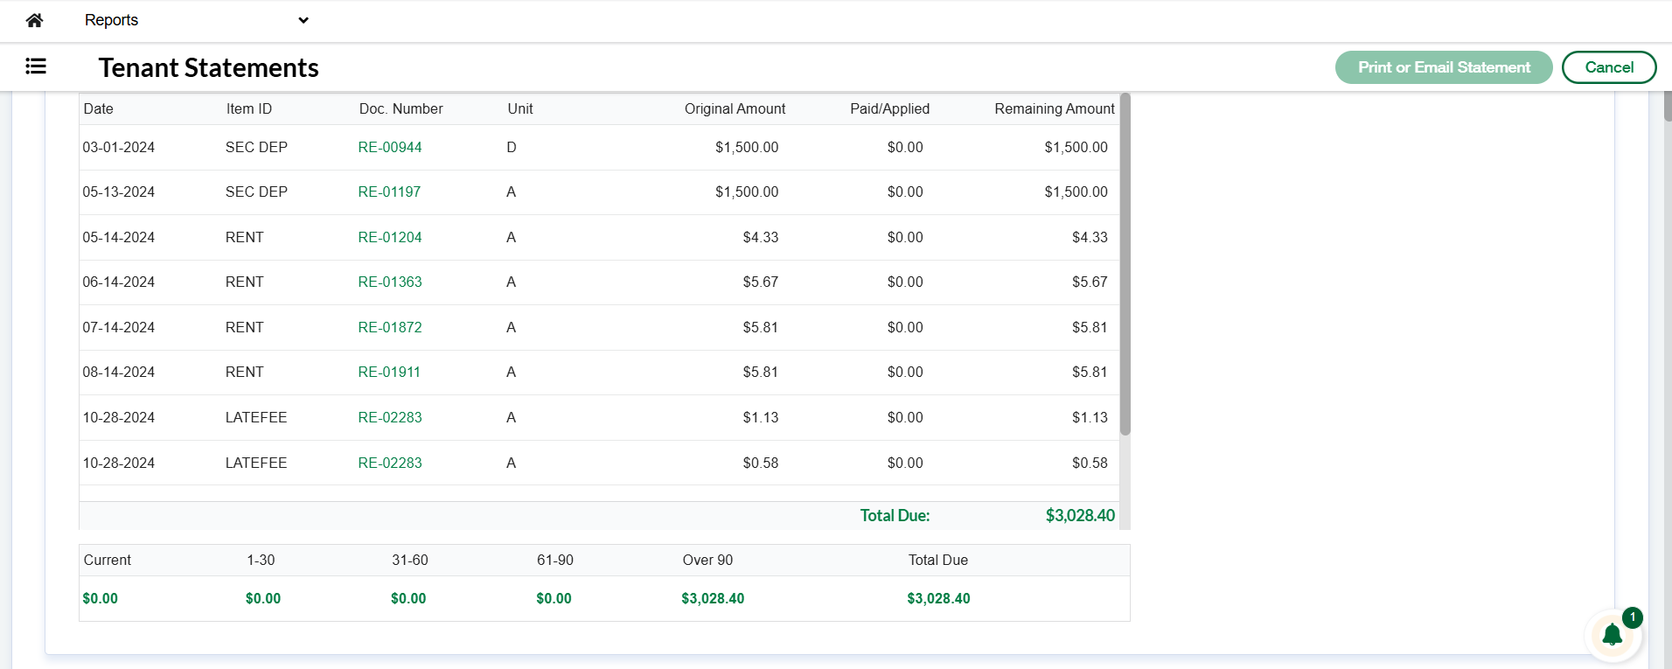Select the 06-14-2024 date cell
The image size is (1672, 669).
119,282
